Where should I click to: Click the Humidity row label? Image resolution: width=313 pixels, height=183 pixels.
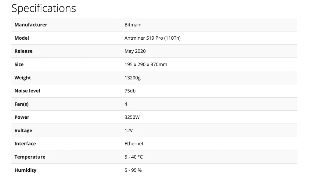click(x=25, y=170)
